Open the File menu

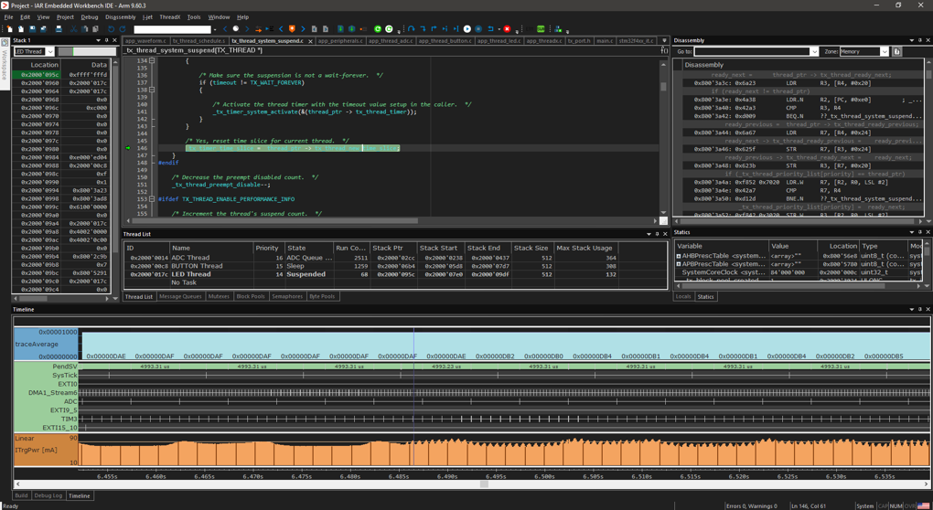coord(8,17)
